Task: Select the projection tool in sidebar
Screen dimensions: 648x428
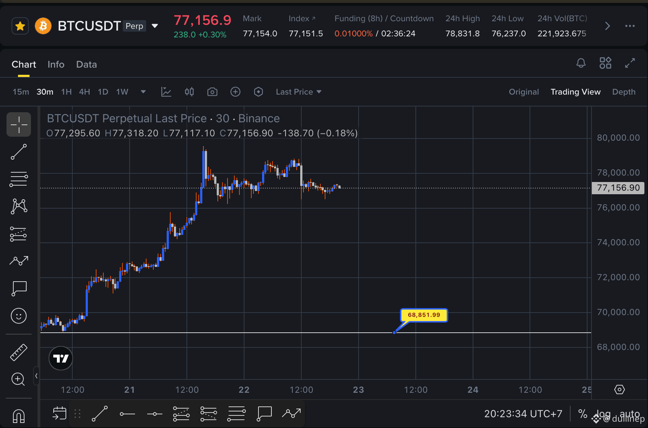Action: coord(19,234)
